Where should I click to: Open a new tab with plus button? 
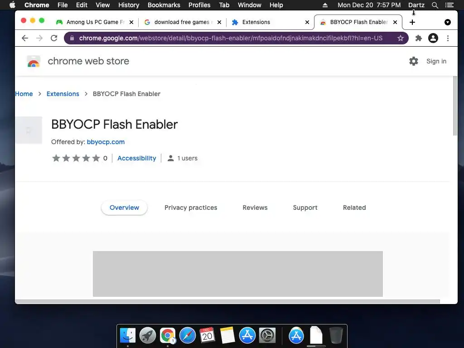412,22
